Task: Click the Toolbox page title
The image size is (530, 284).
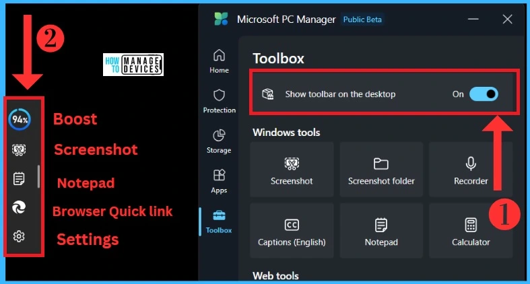Action: point(279,59)
